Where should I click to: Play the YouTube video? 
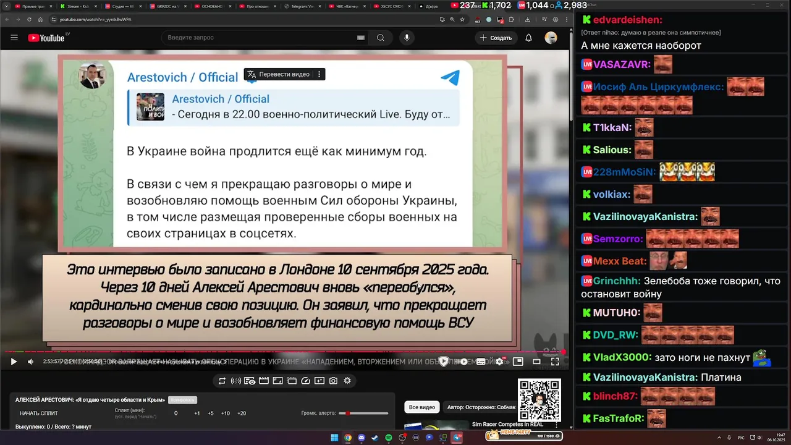pyautogui.click(x=14, y=362)
